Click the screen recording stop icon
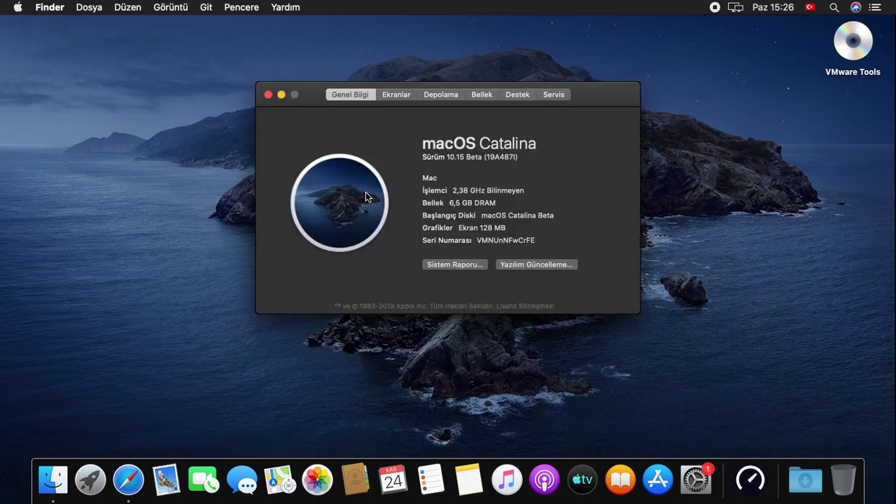The height and width of the screenshot is (504, 896). click(x=715, y=7)
